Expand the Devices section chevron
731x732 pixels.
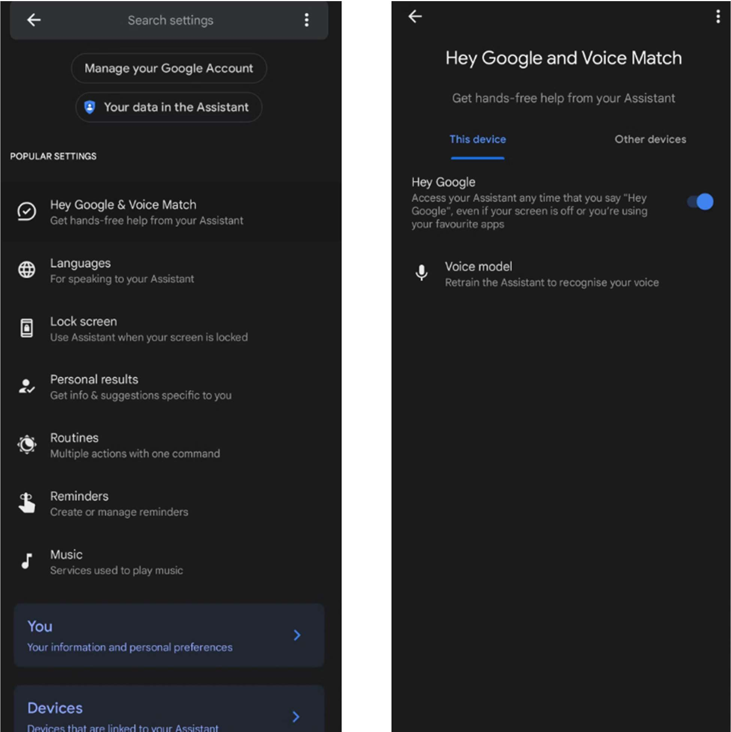click(296, 716)
